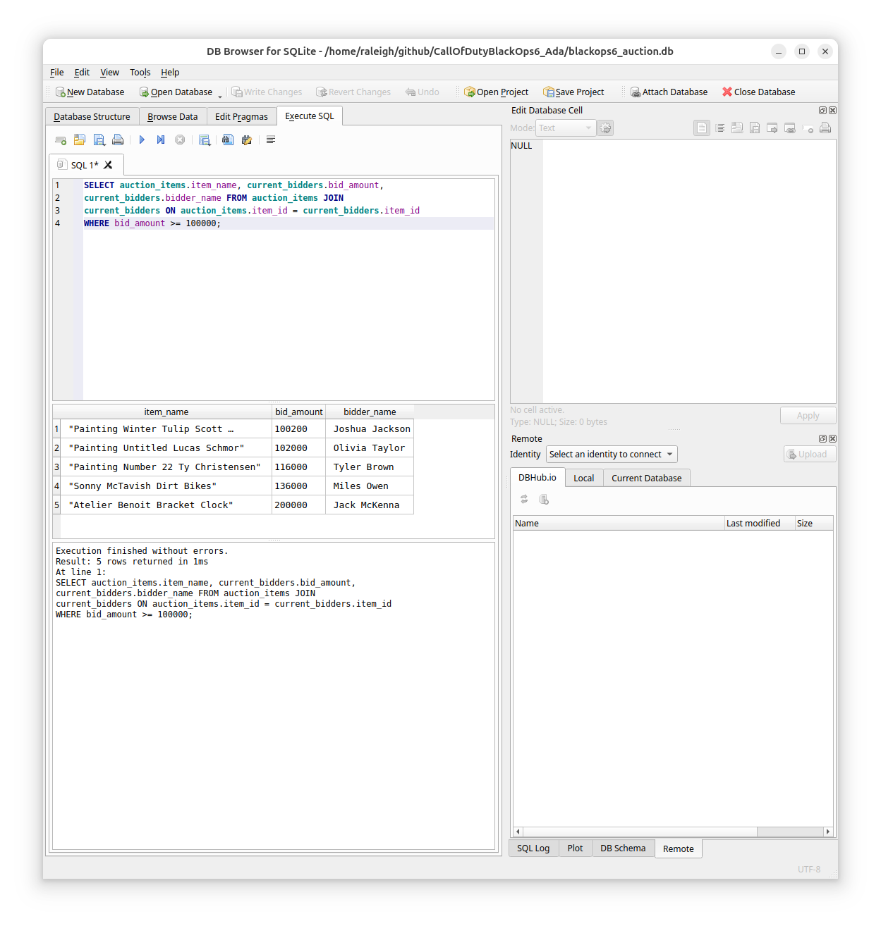Print the SQL statement
881x926 pixels.
[x=118, y=140]
